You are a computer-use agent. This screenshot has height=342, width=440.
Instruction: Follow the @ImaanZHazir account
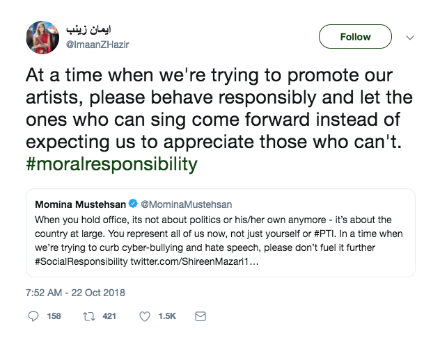(x=355, y=36)
